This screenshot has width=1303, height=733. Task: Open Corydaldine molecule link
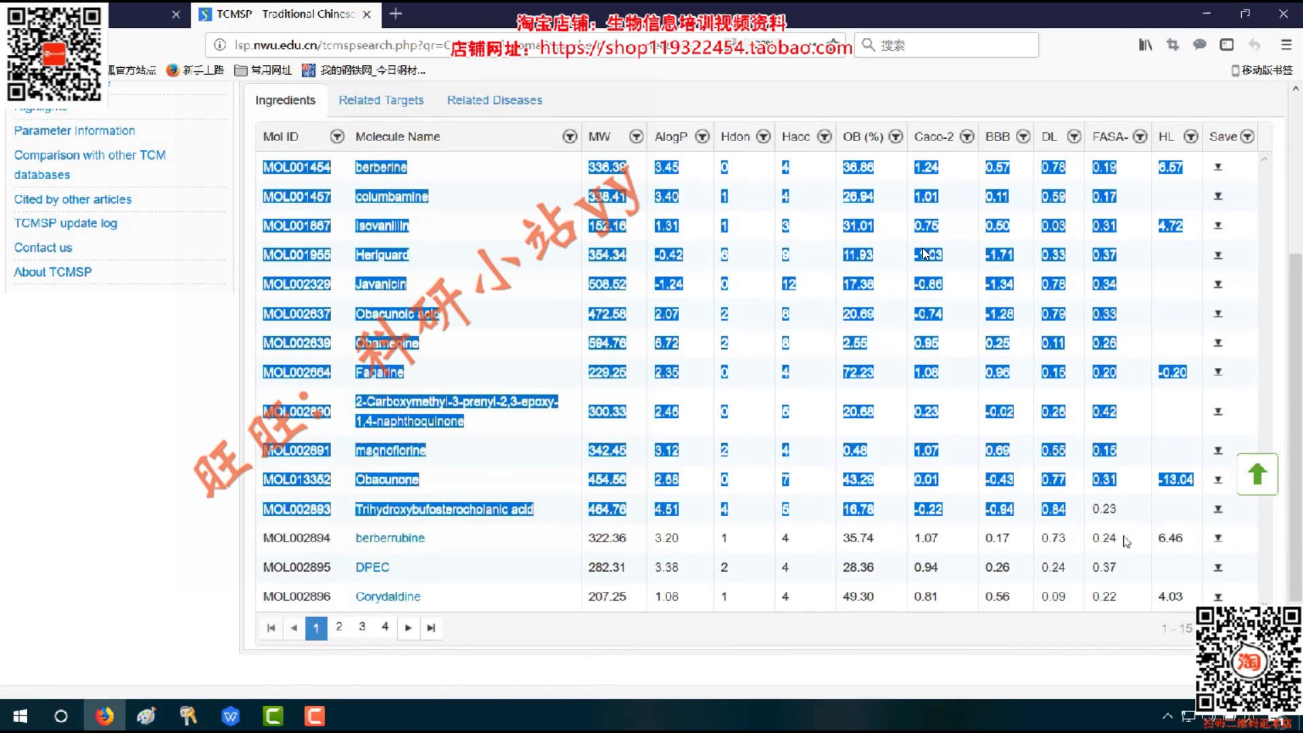coord(388,596)
